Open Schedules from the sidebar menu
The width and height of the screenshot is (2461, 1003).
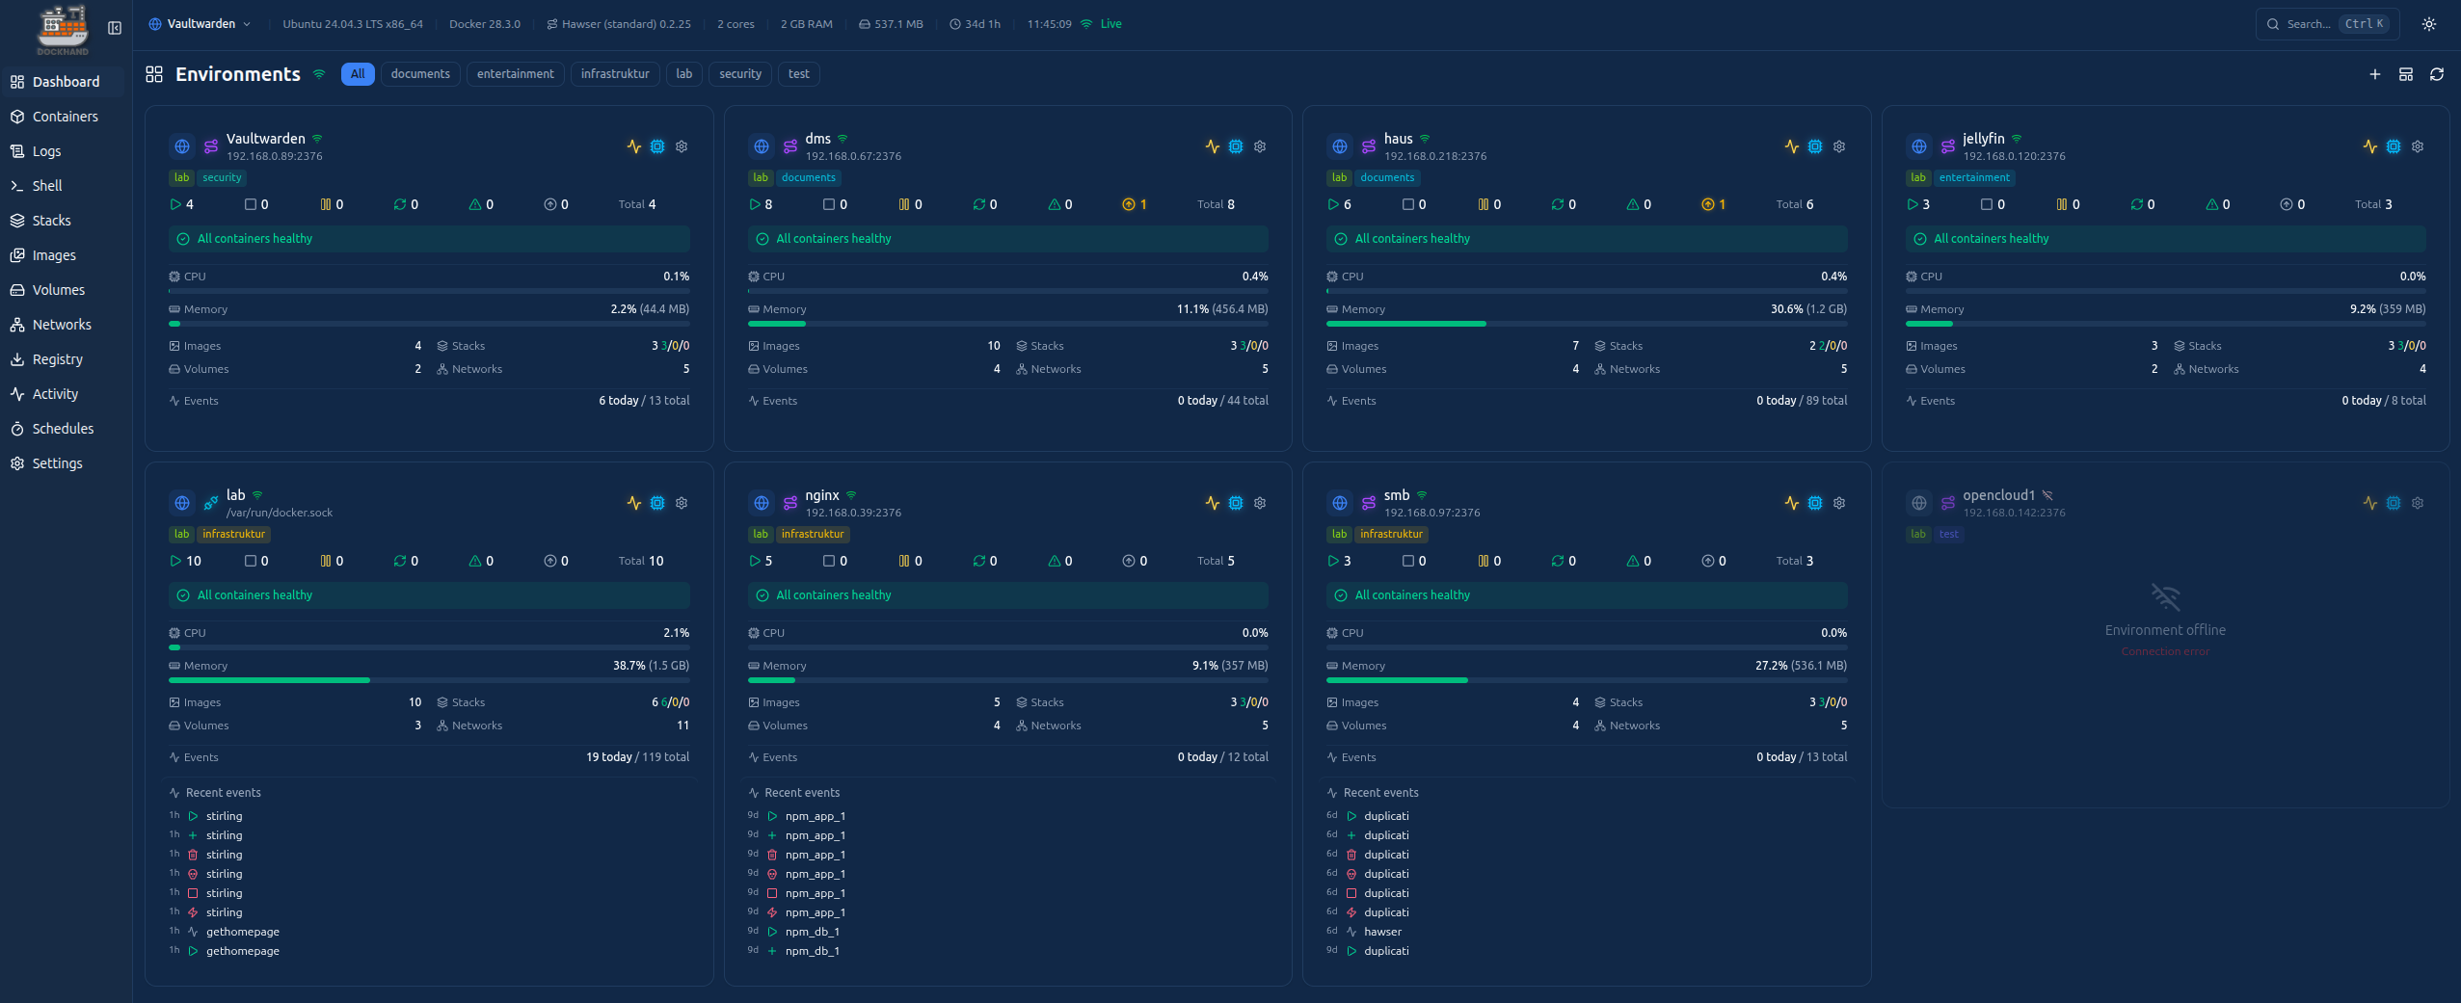pos(63,429)
